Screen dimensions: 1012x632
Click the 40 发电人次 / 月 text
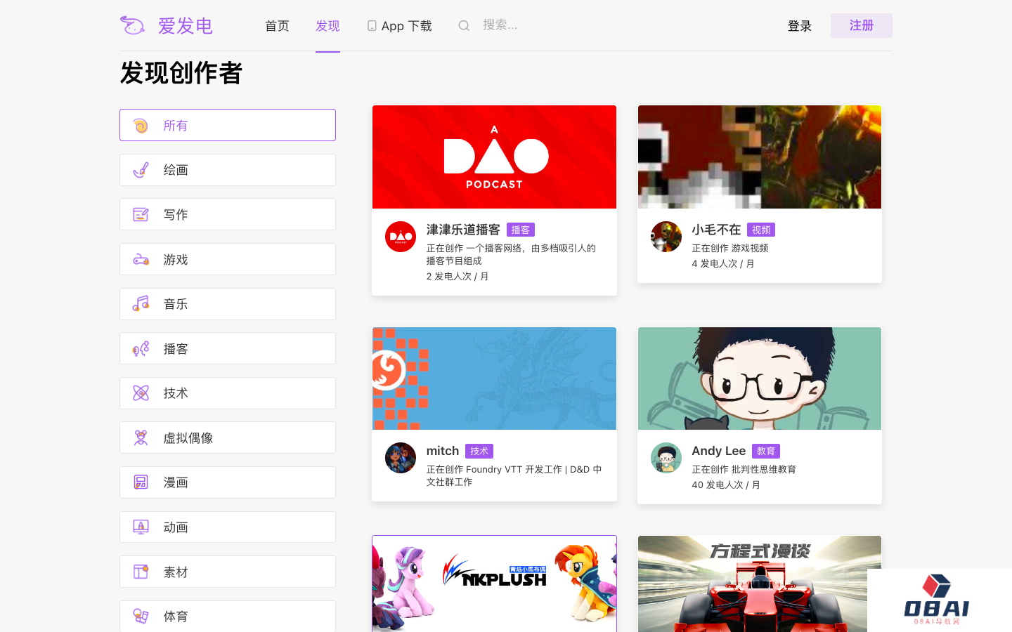tap(726, 485)
